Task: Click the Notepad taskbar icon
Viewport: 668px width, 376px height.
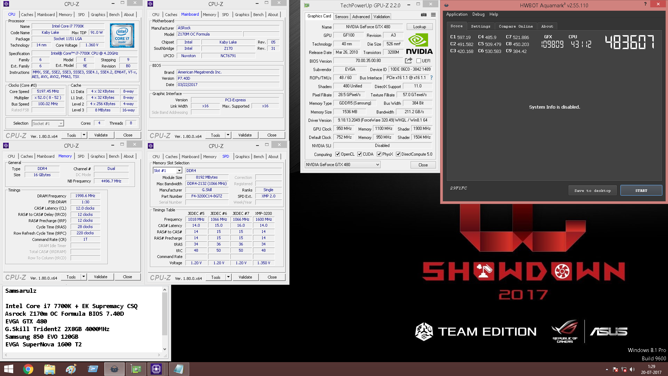Action: point(178,369)
